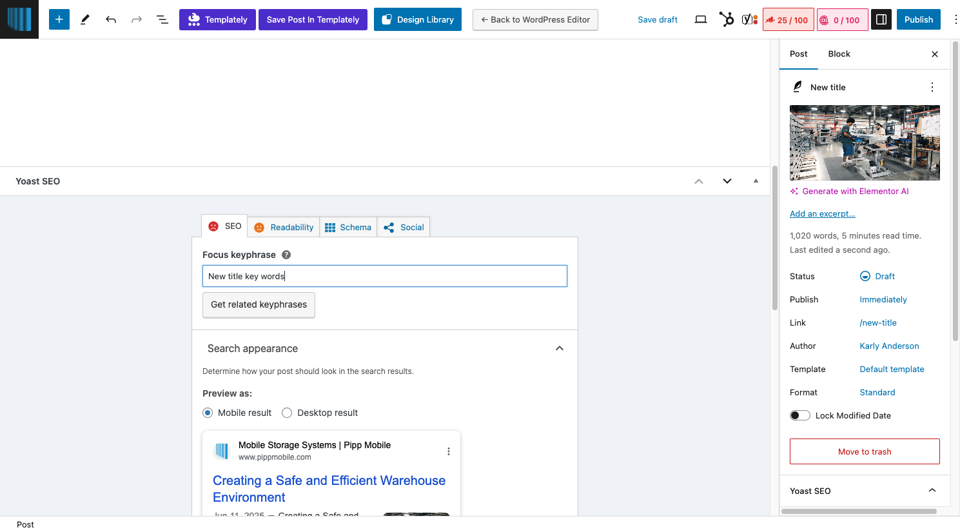Change the Default template setting
960x532 pixels.
click(892, 369)
